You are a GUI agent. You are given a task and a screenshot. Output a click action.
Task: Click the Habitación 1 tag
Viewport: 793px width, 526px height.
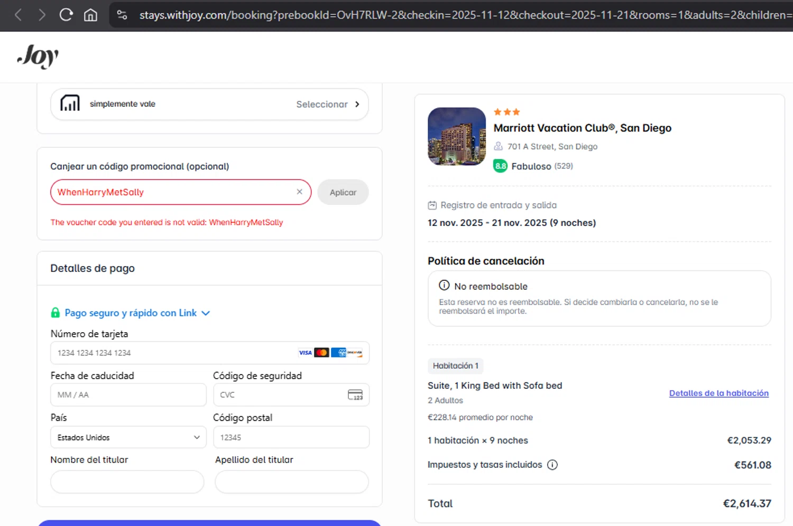pos(456,365)
